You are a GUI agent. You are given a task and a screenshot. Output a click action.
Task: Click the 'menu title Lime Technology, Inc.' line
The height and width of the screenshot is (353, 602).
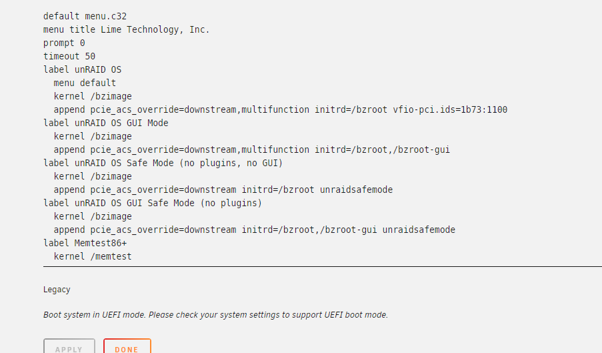(x=126, y=29)
